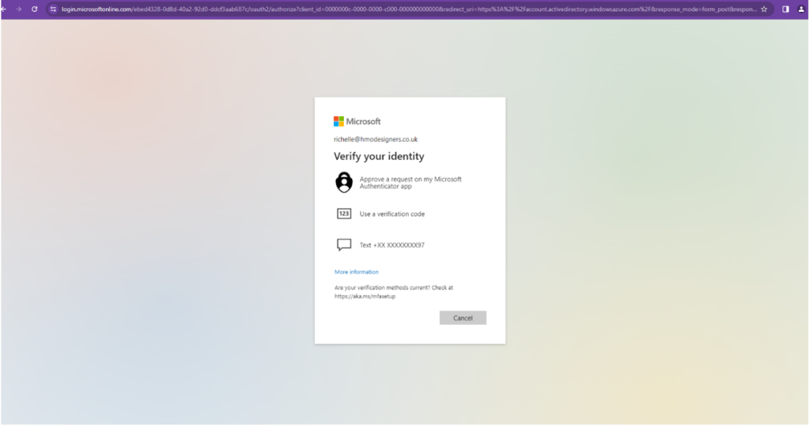Select Text +XX XXXXXXXX97 option
810x427 pixels.
click(392, 245)
